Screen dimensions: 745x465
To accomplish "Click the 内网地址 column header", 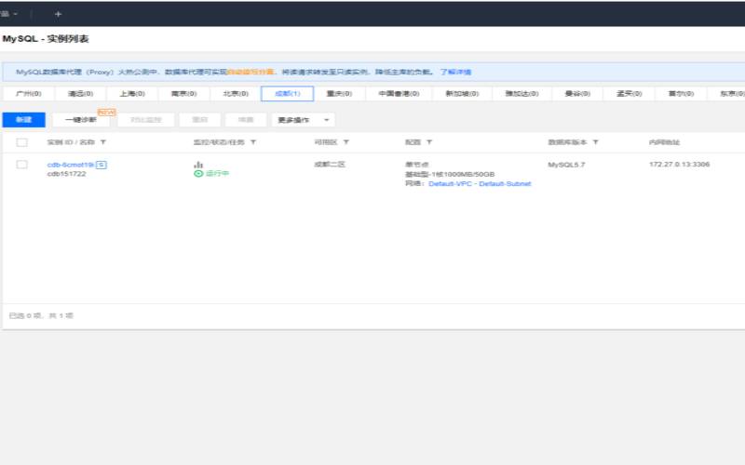I will [664, 142].
